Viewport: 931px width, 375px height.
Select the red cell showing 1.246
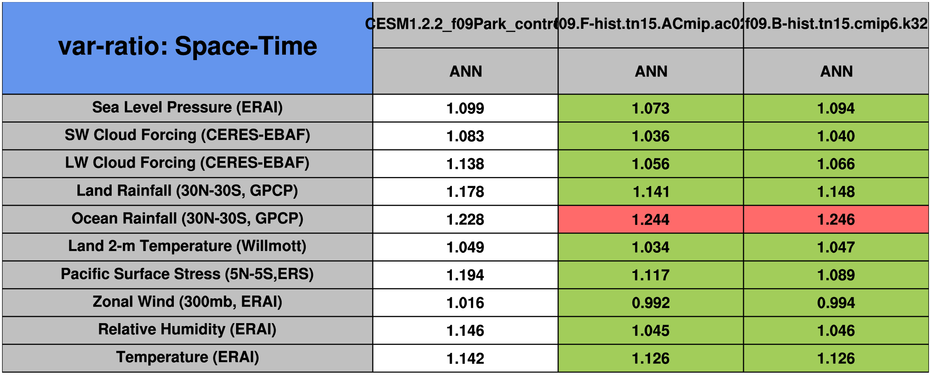836,219
